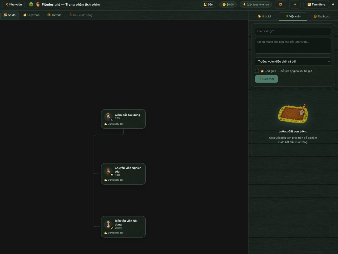The image size is (338, 254).
Task: Switch to Nhật ký tab
Action: pos(264,16)
